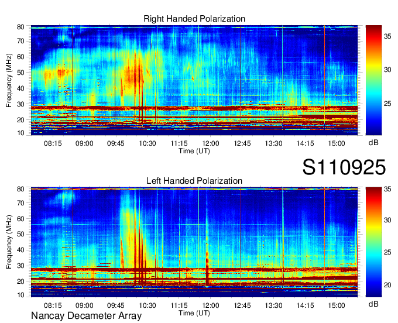Click the dB label under top color bar
Screen dimensions: 398x323
pos(373,143)
